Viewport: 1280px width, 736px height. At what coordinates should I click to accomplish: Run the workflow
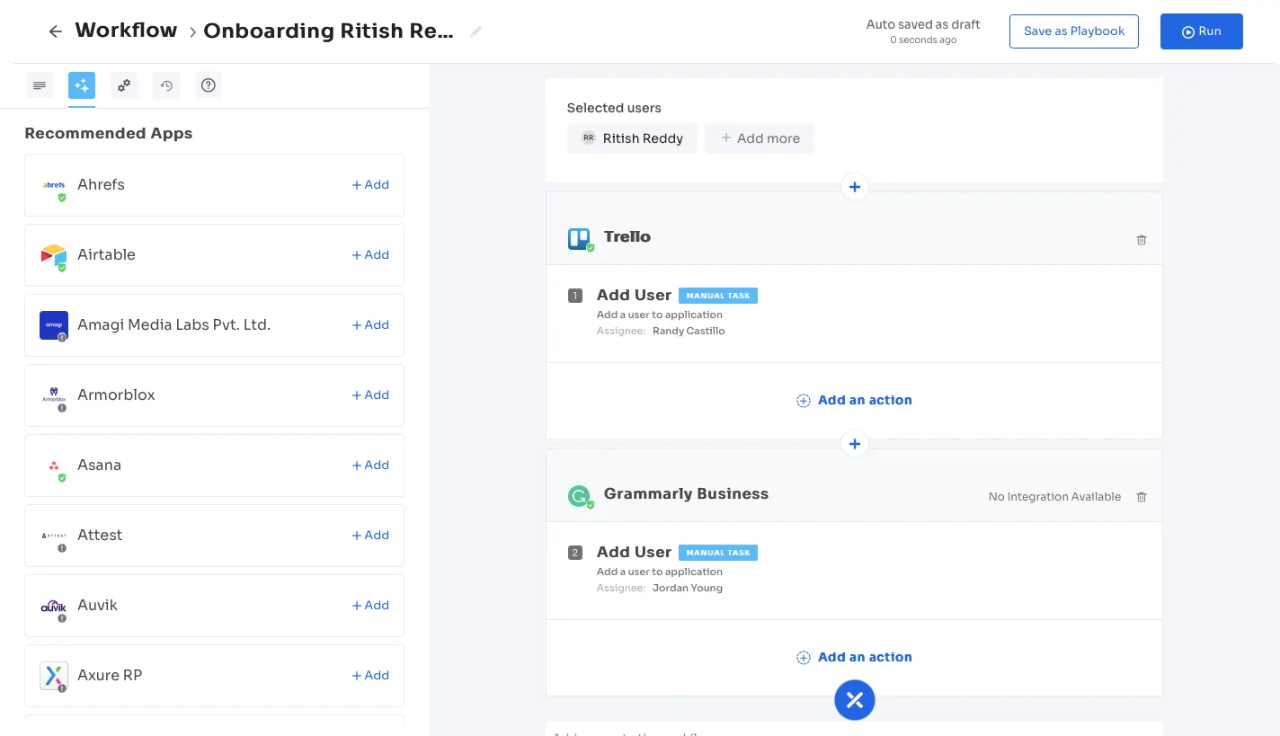(x=1202, y=31)
